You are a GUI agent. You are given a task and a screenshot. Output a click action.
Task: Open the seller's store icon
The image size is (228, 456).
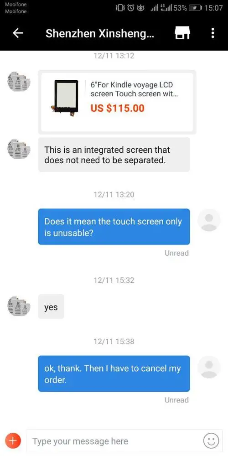pos(182,33)
